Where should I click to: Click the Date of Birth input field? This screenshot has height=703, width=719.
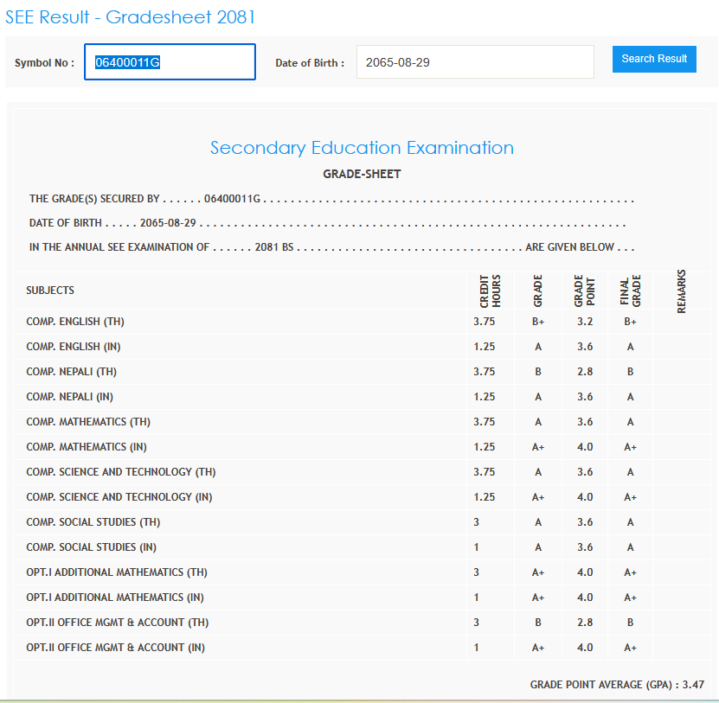[475, 62]
